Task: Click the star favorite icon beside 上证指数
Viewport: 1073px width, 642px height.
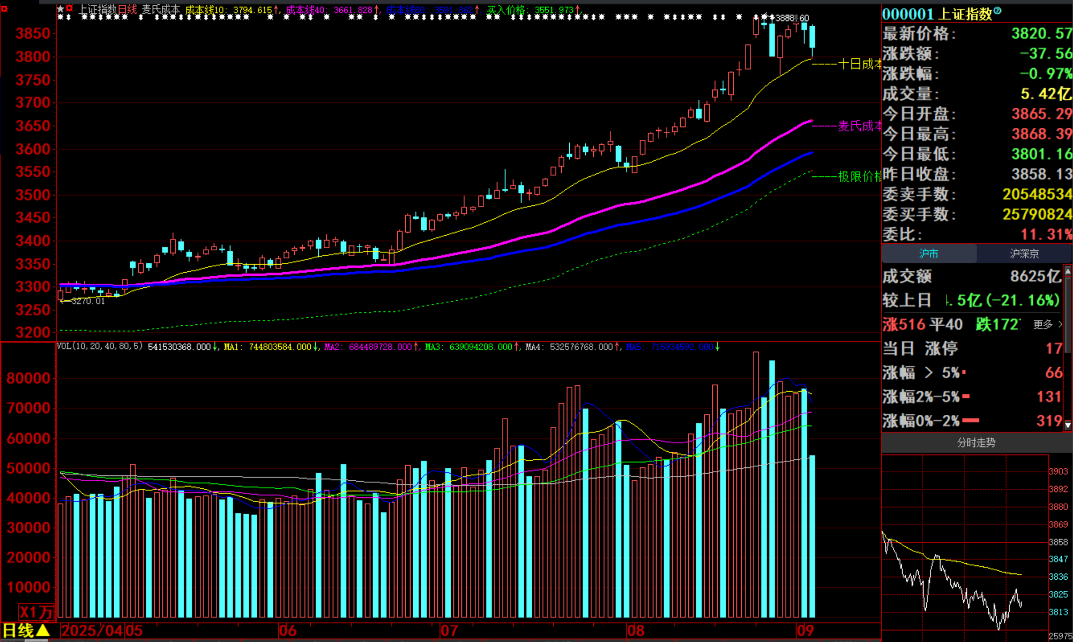Action: coord(61,9)
